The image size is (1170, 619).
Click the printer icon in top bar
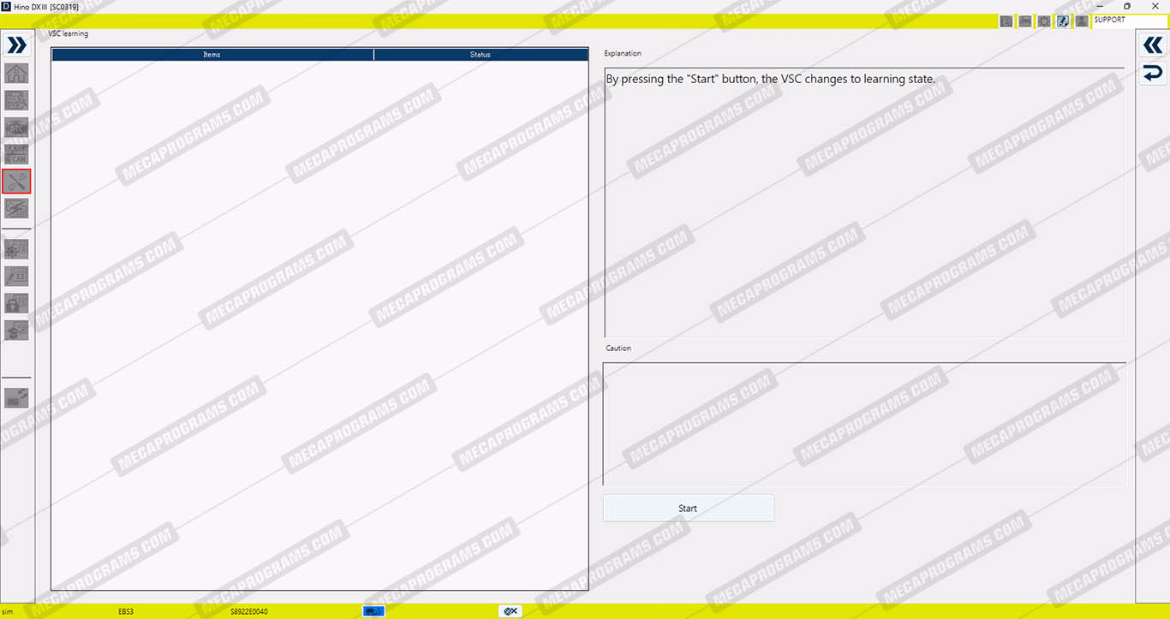point(1024,21)
